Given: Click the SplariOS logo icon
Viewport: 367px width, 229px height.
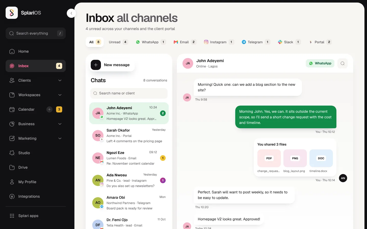Looking at the screenshot, I should (x=12, y=13).
